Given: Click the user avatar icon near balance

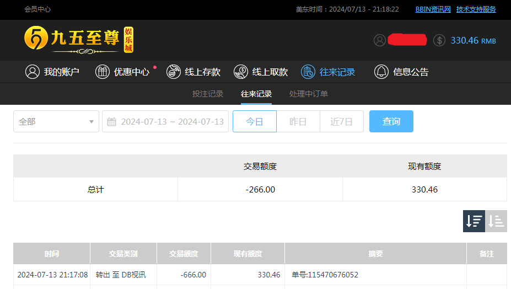Looking at the screenshot, I should click(x=379, y=40).
